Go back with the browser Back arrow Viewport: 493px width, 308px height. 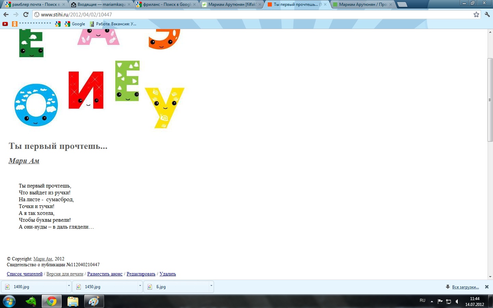pos(6,14)
